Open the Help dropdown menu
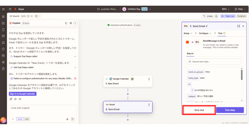This screenshot has width=249, height=130. point(240,9)
